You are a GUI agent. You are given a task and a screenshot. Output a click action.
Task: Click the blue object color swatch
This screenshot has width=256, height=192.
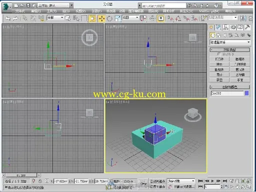point(246,93)
